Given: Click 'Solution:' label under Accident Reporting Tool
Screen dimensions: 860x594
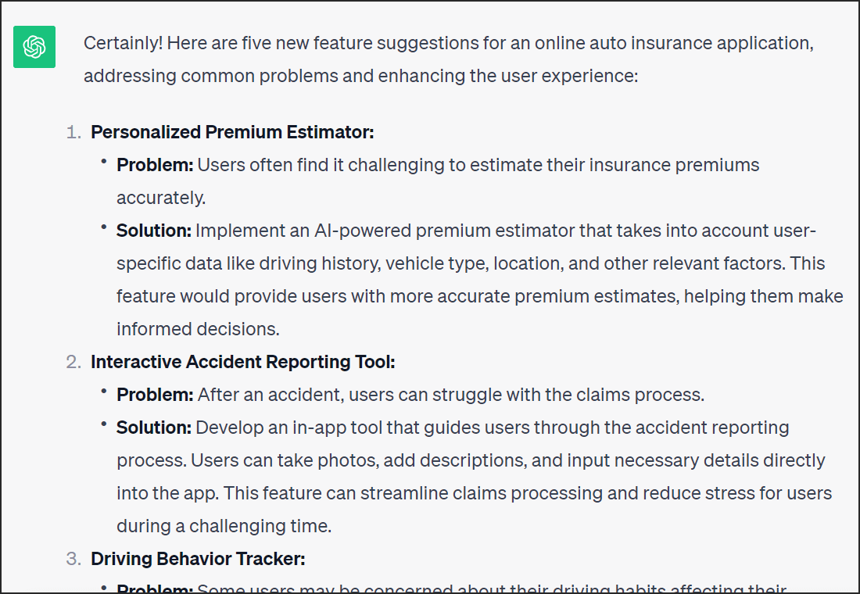Looking at the screenshot, I should click(x=153, y=428).
